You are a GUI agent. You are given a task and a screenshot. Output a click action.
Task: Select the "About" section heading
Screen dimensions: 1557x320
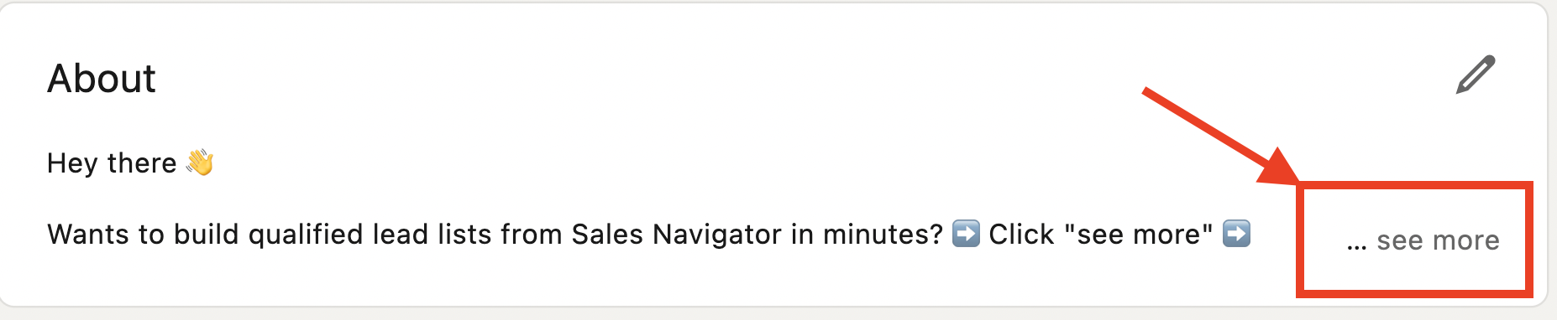[102, 79]
